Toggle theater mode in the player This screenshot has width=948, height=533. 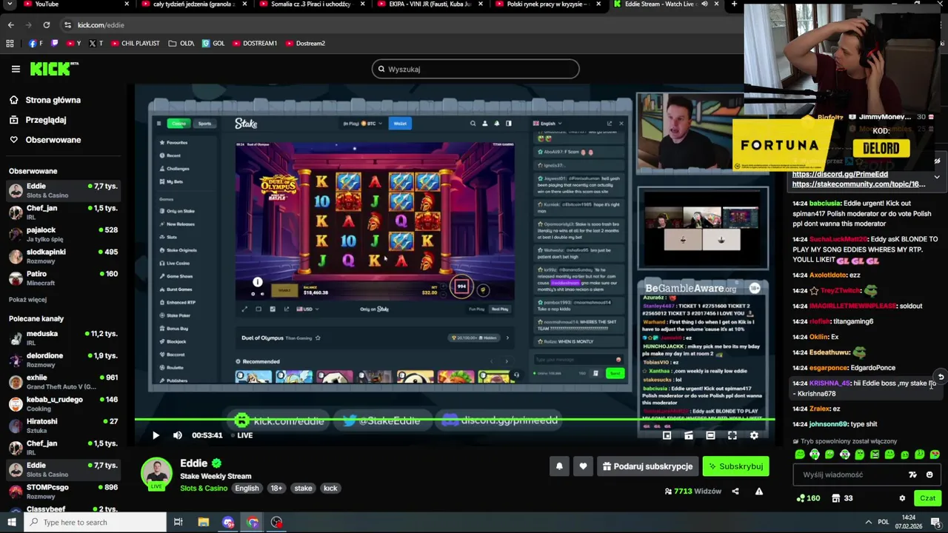coord(710,435)
